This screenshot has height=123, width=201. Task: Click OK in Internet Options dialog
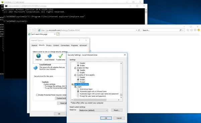(59, 114)
